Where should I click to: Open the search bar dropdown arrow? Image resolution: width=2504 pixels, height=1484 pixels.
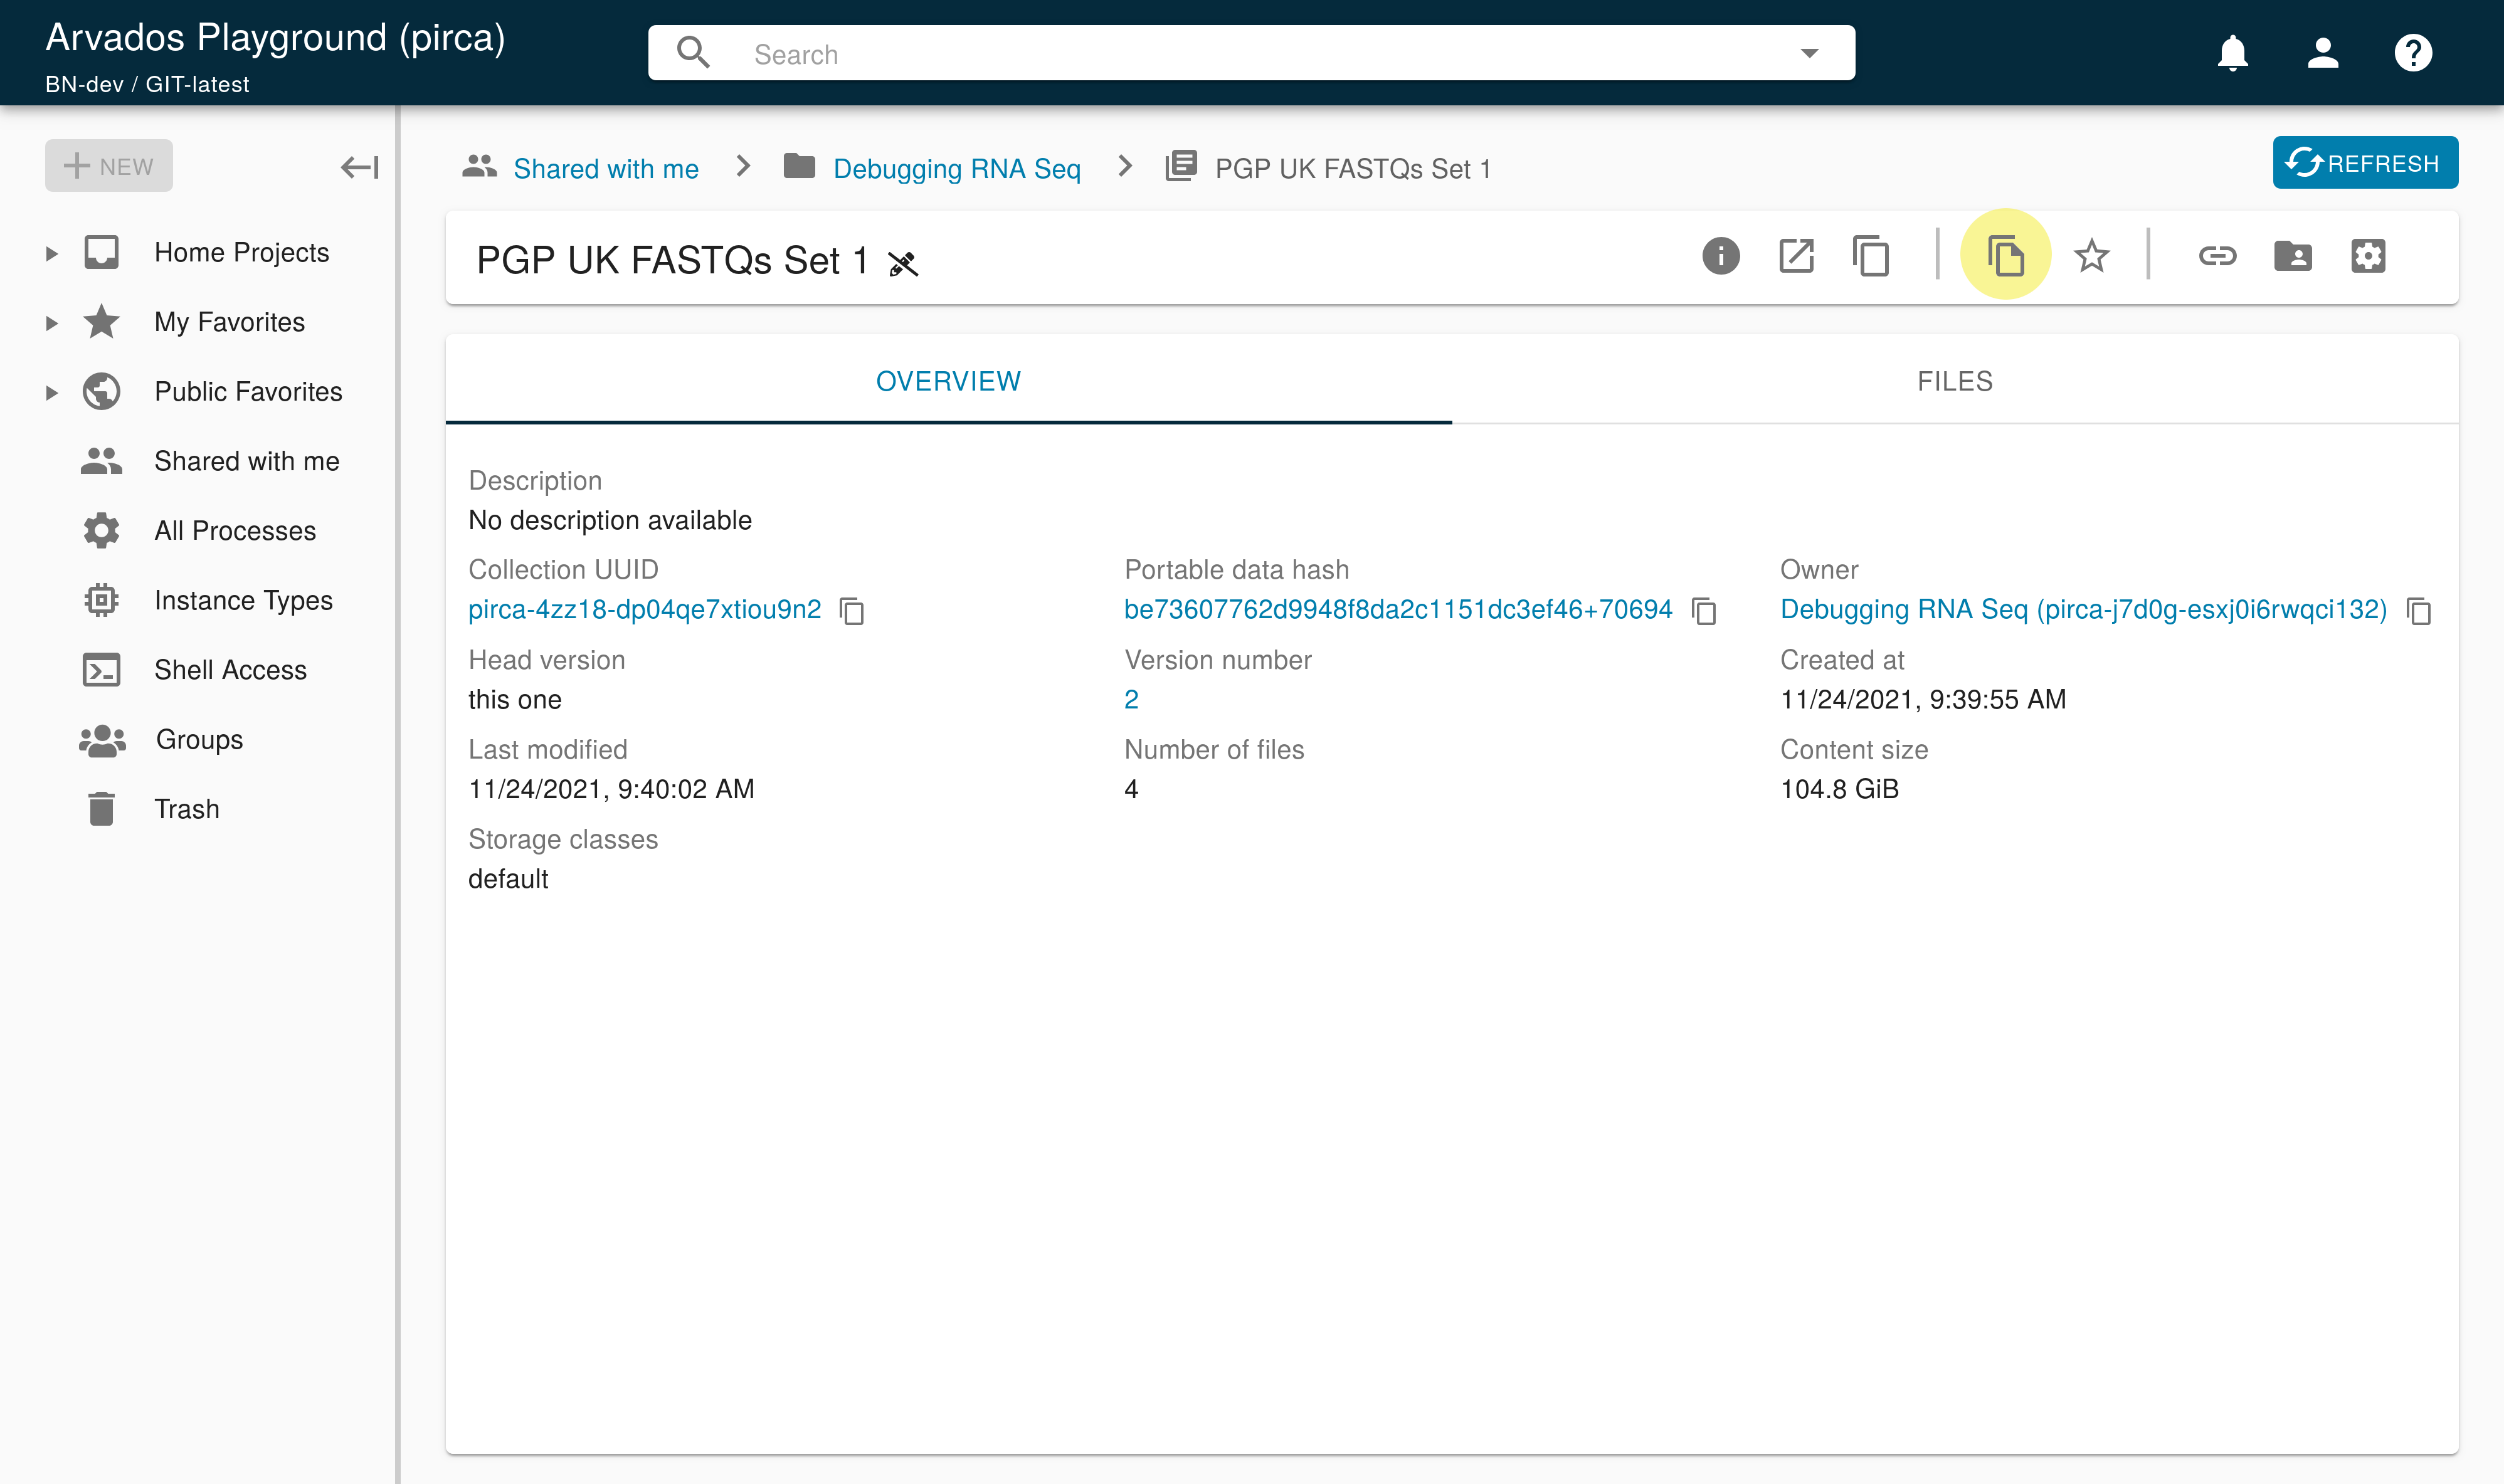click(1809, 53)
